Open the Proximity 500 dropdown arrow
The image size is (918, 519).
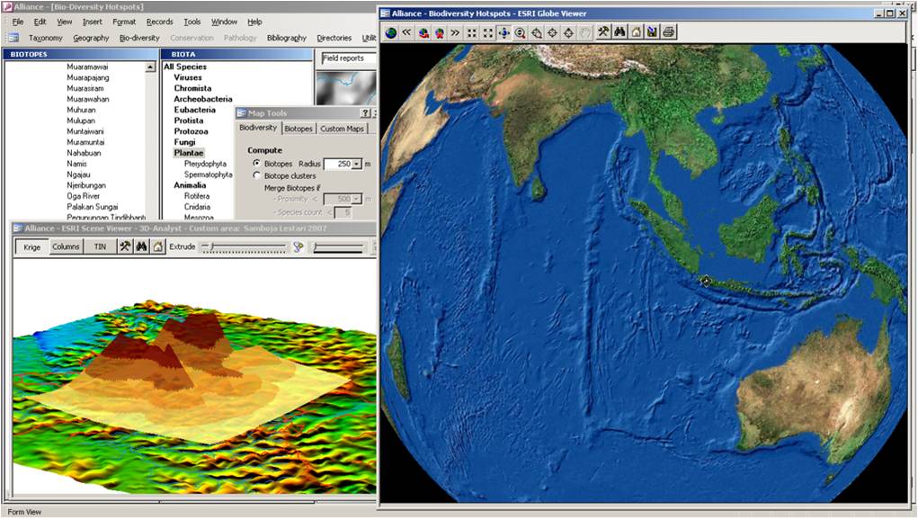tap(357, 199)
